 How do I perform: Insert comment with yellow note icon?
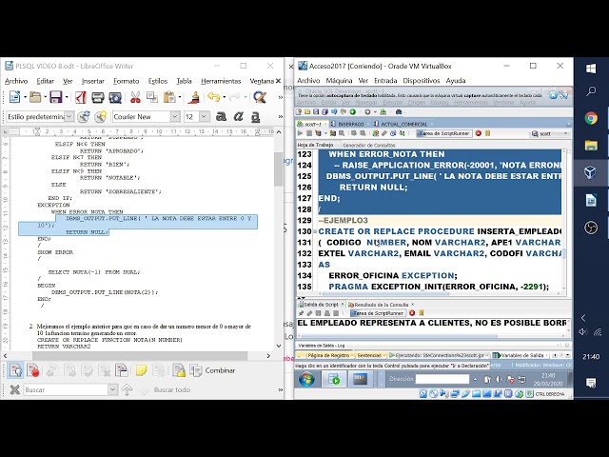coord(142,370)
